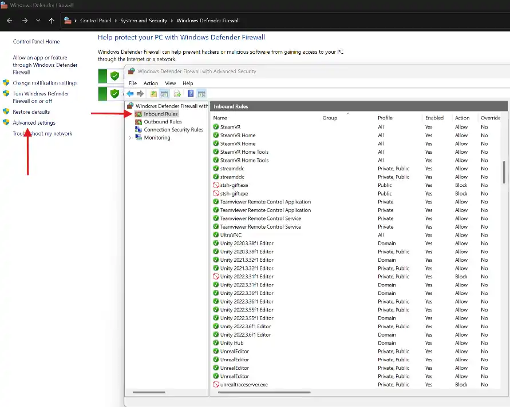Select Connection Security Rules in the tree
The height and width of the screenshot is (407, 510).
[173, 130]
